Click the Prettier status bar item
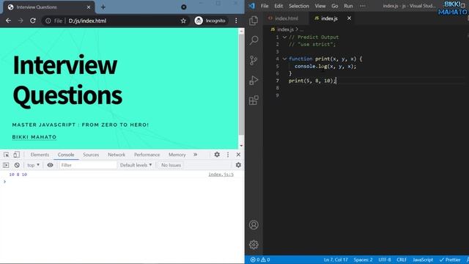The image size is (469, 264). [x=449, y=260]
